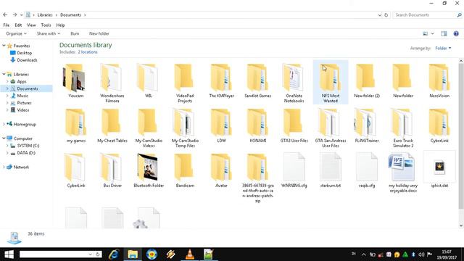This screenshot has height=261, width=464.
Task: Select the My CamStudio Temp Files folder
Action: coord(185,128)
